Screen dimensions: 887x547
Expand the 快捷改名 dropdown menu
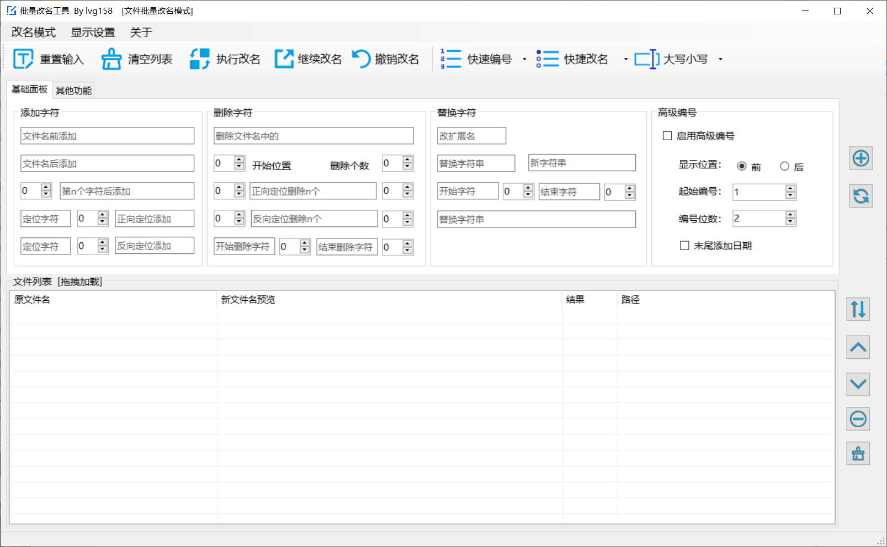625,59
